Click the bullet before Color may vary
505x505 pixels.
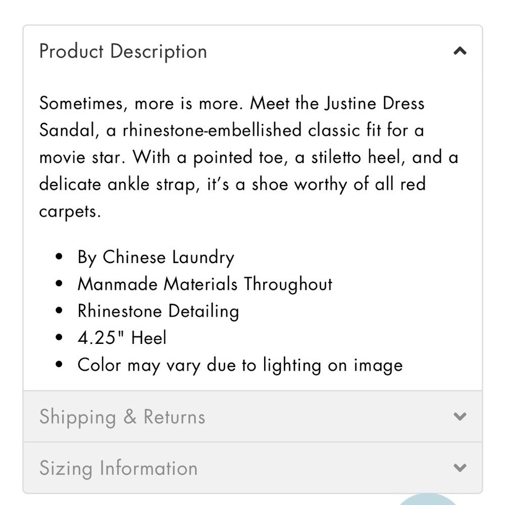59,364
